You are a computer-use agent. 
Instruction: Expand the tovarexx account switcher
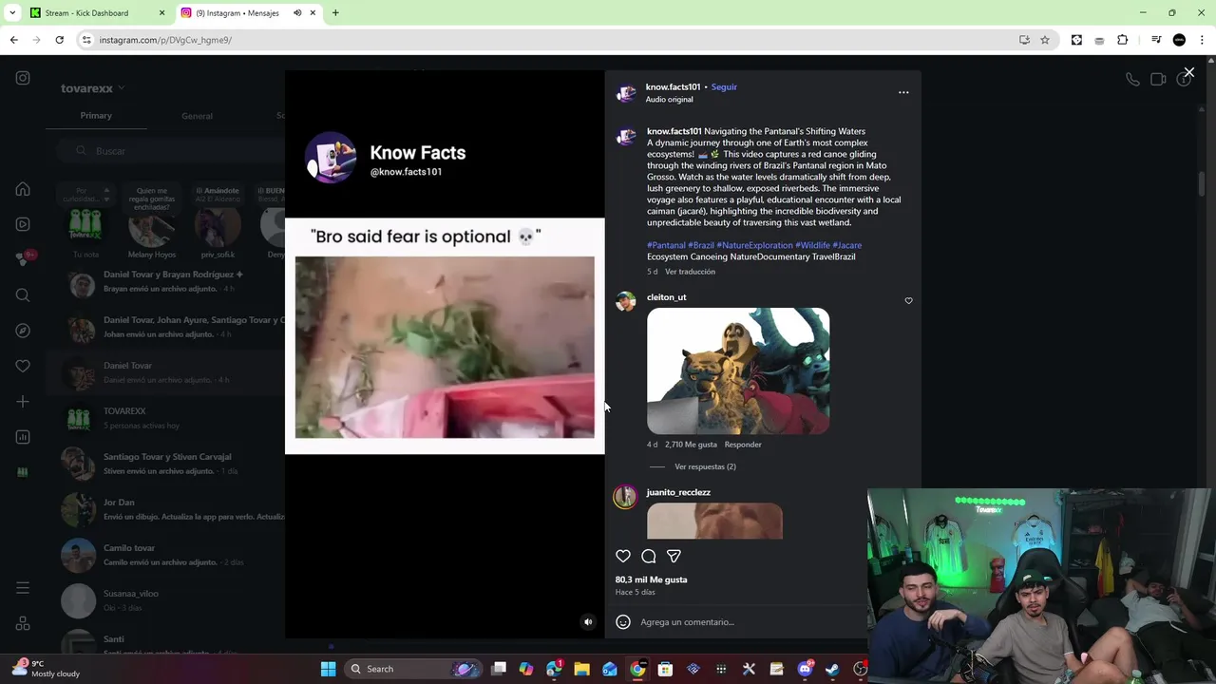93,88
